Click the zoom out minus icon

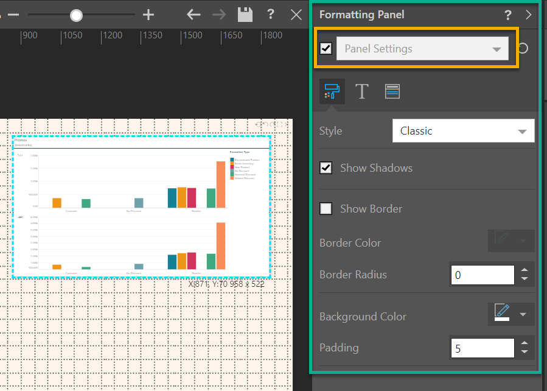13,15
